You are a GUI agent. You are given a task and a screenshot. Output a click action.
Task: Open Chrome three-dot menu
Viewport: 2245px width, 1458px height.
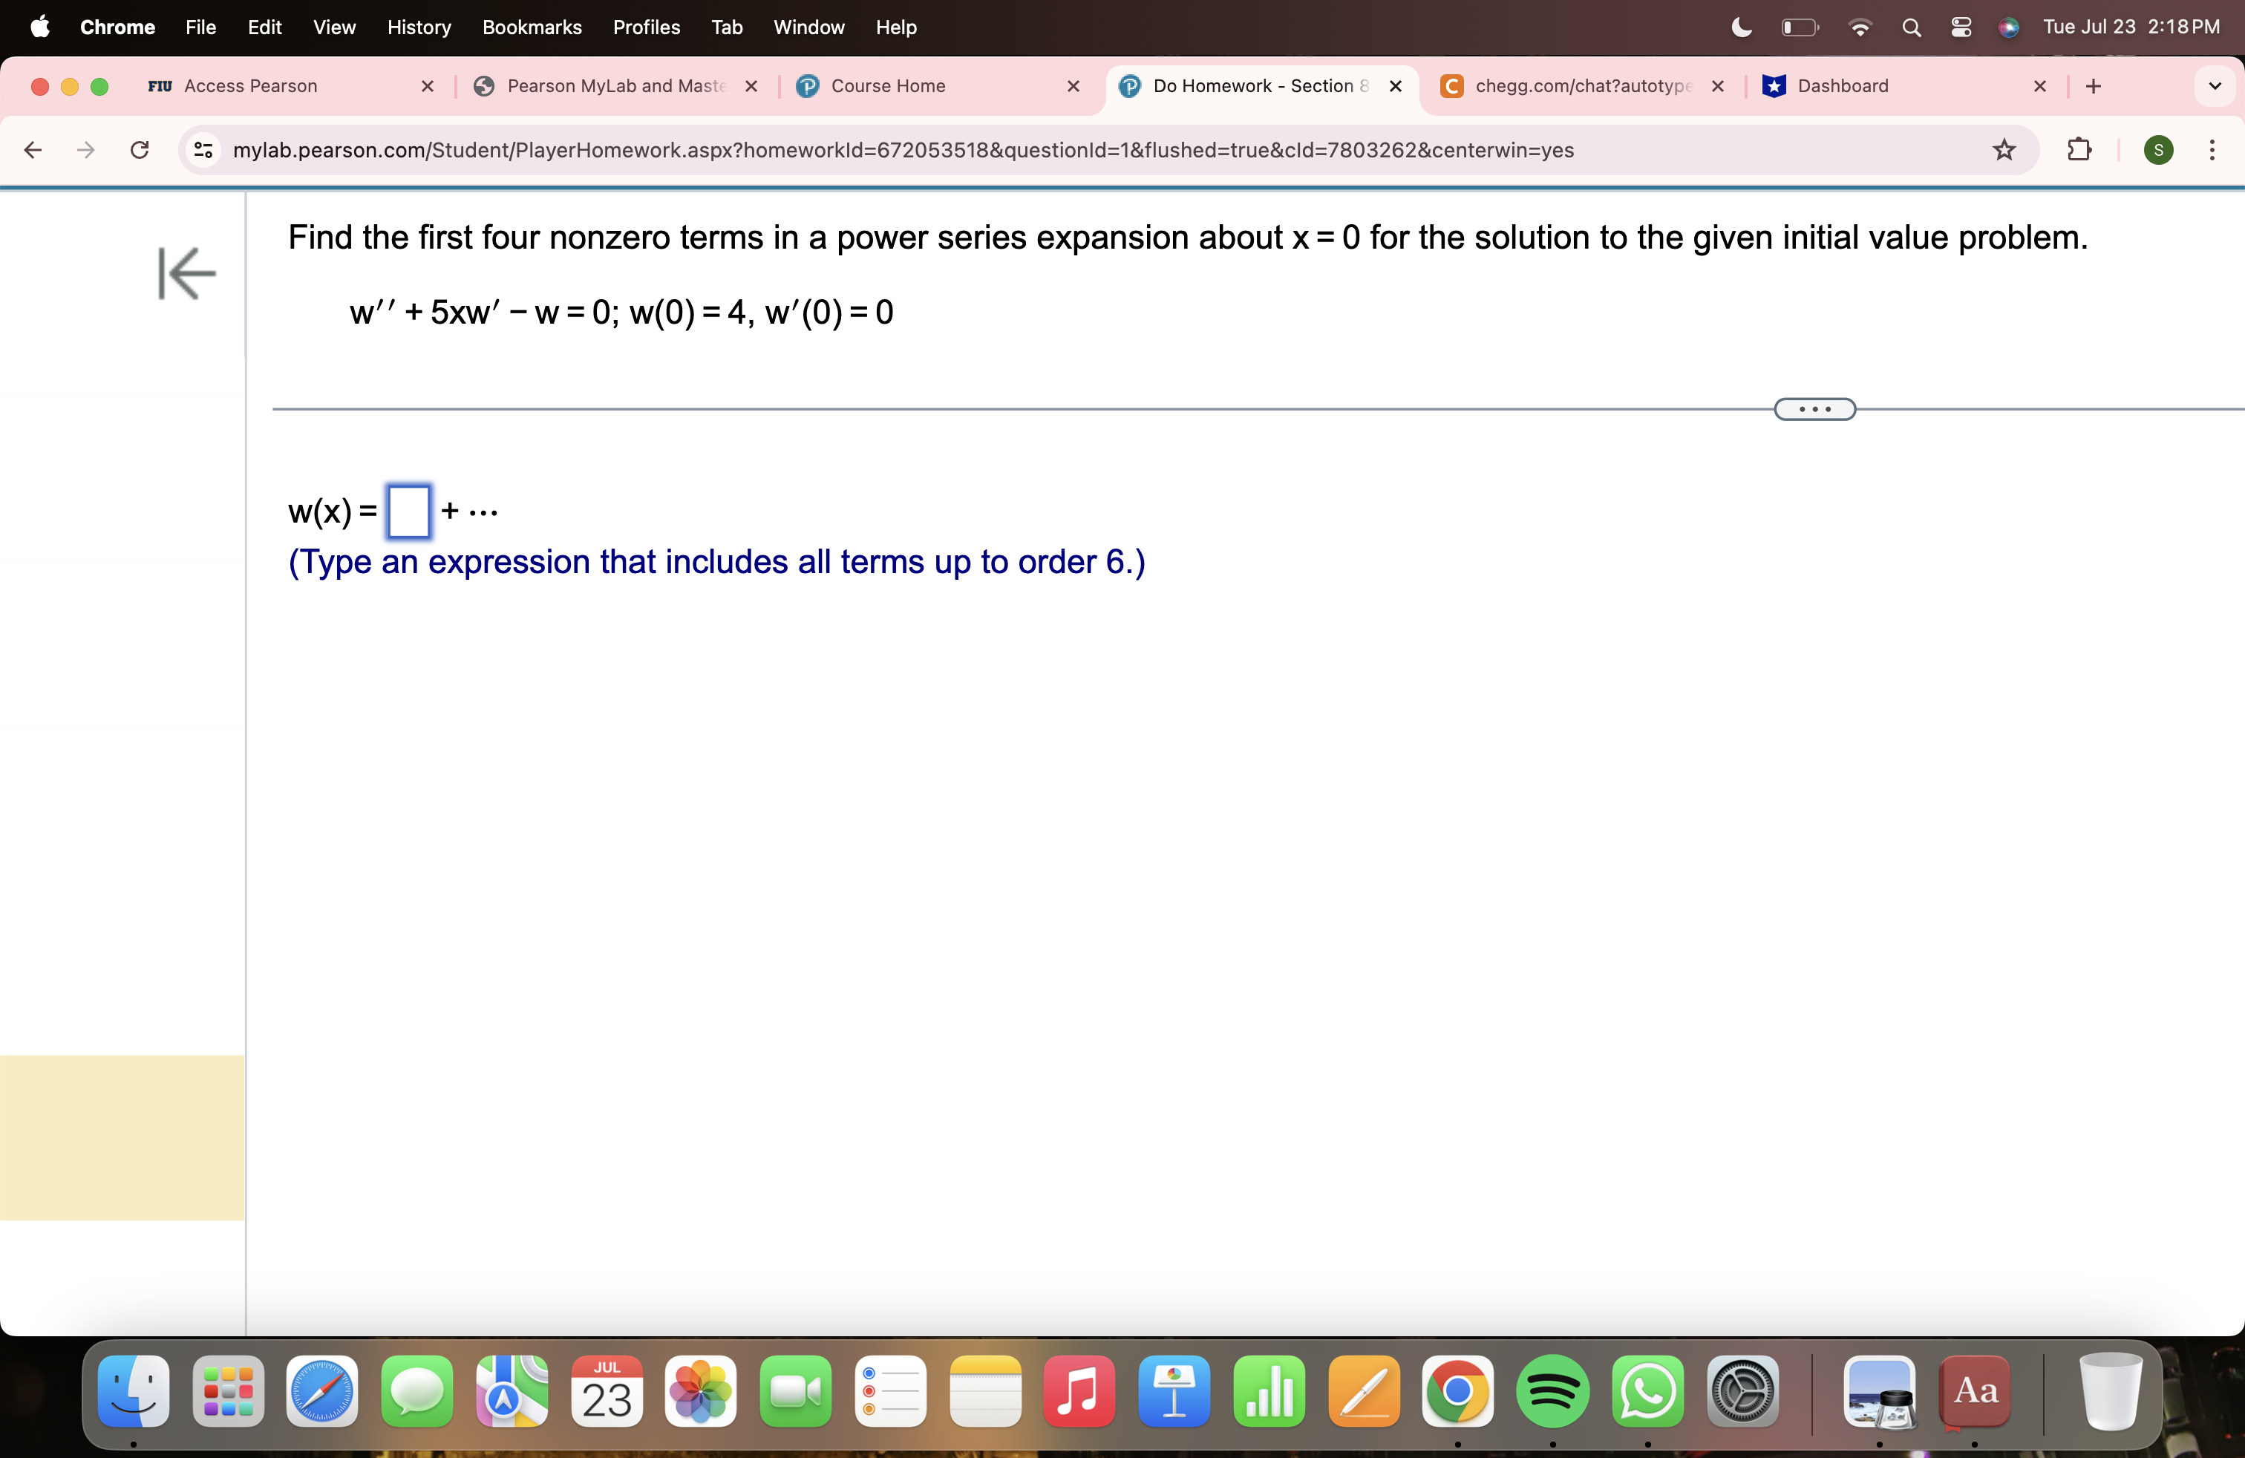2211,150
